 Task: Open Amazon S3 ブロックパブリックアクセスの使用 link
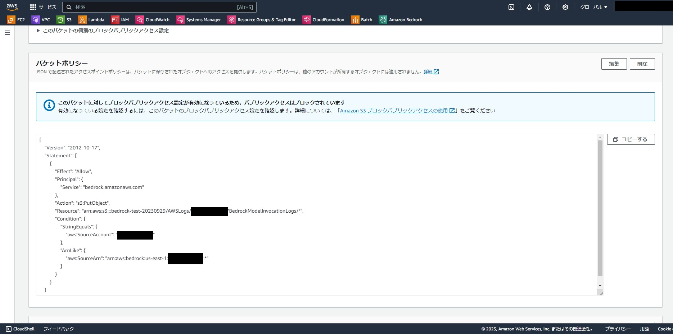click(397, 111)
